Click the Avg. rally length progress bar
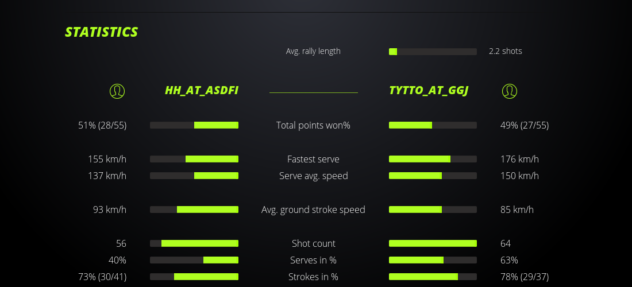The width and height of the screenshot is (632, 287). click(433, 52)
